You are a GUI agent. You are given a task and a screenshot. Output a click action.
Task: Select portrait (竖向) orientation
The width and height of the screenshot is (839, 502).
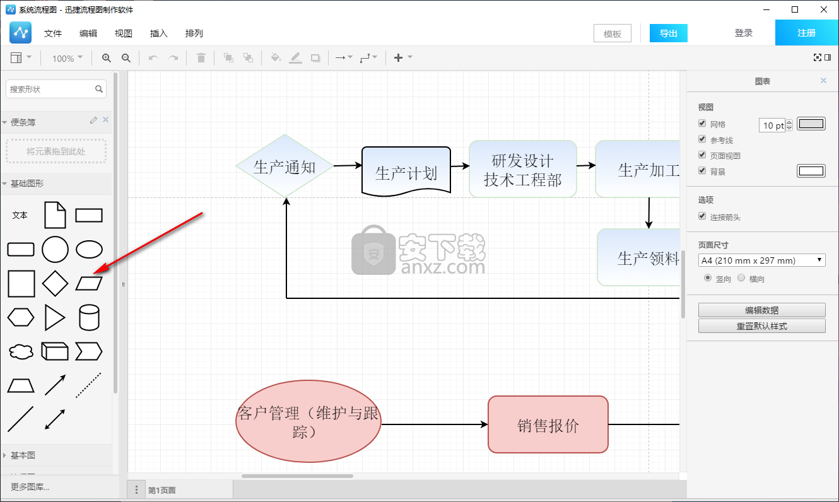click(x=708, y=277)
